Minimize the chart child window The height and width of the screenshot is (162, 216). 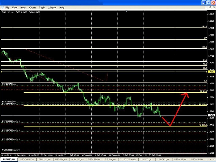click(x=206, y=8)
